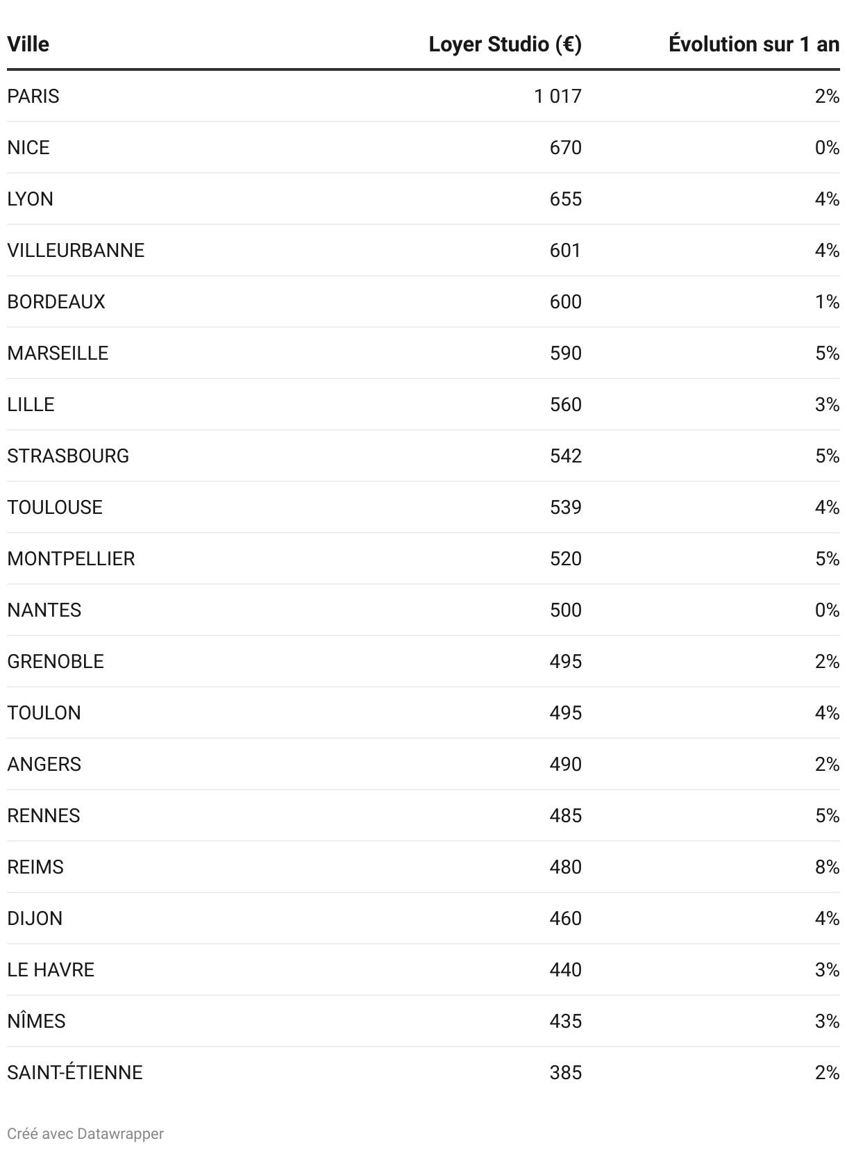Select the MARSEILLE row label
The width and height of the screenshot is (847, 1150).
click(x=58, y=353)
